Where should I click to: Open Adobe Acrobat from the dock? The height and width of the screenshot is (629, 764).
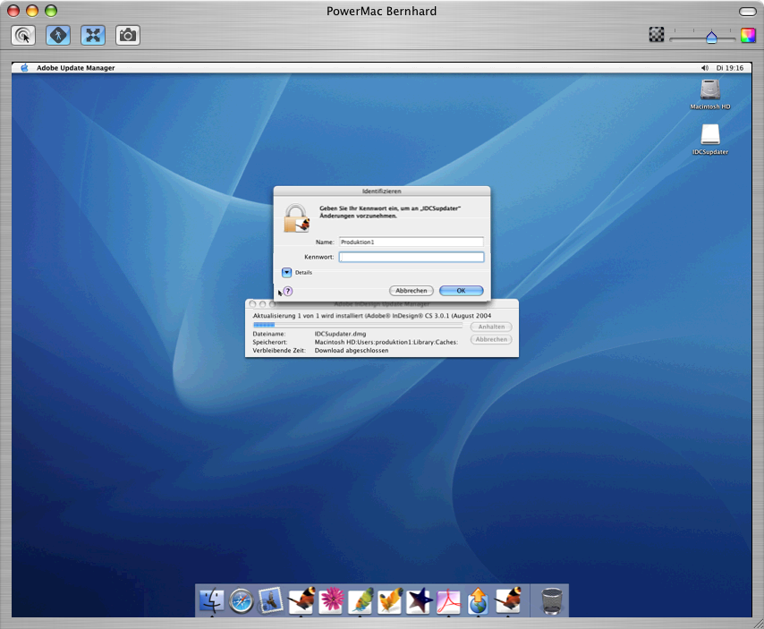449,601
